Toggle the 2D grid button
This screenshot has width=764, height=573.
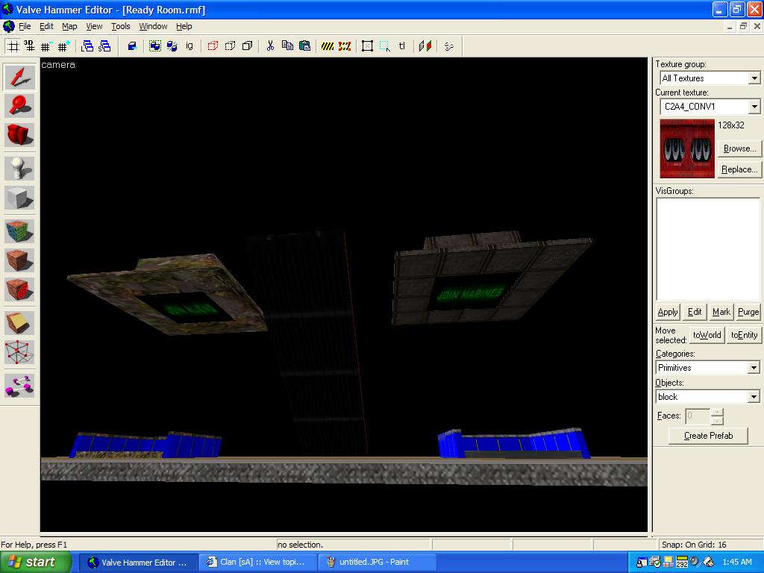pos(13,46)
